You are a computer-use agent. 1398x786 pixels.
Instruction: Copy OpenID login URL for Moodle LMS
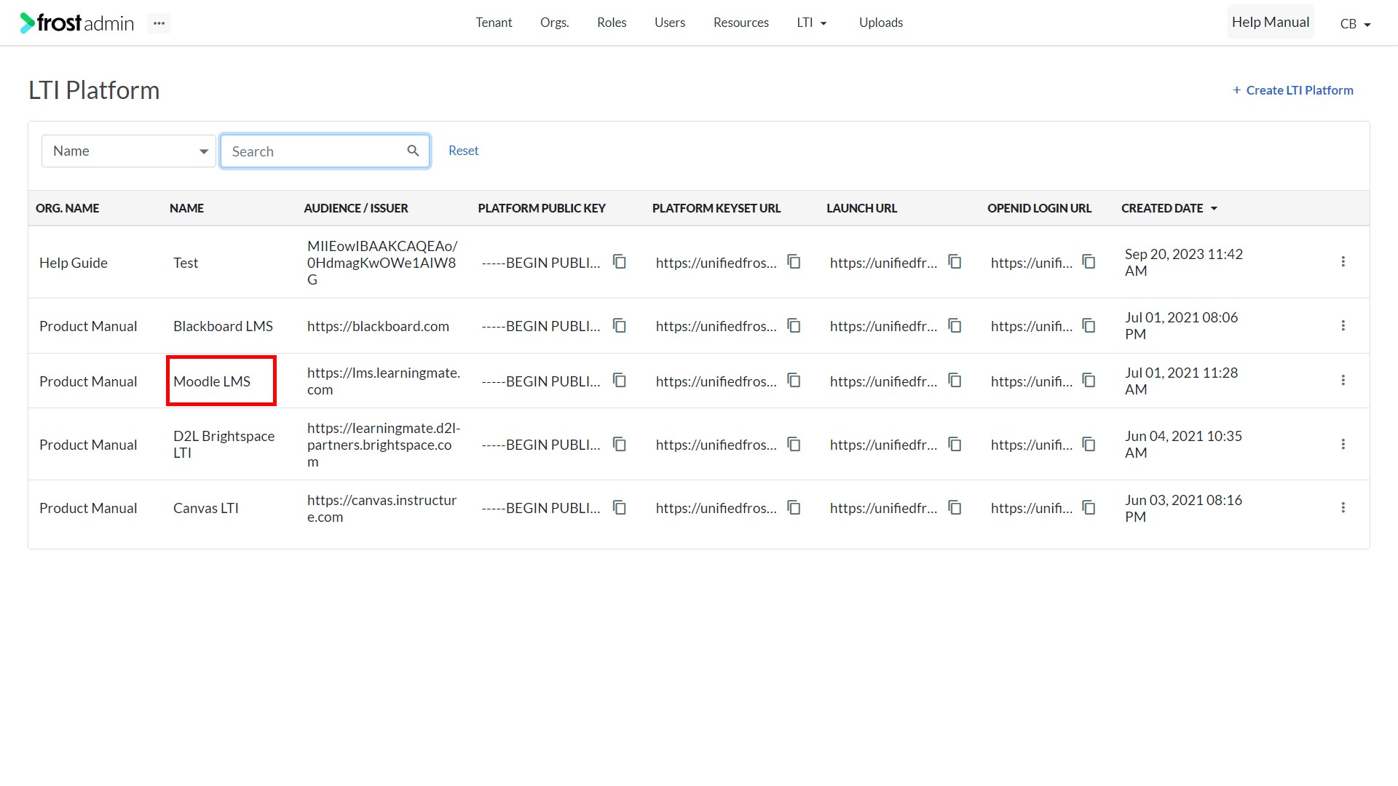coord(1089,380)
